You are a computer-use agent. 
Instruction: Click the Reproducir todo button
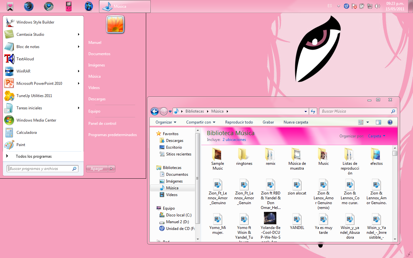[x=239, y=122]
